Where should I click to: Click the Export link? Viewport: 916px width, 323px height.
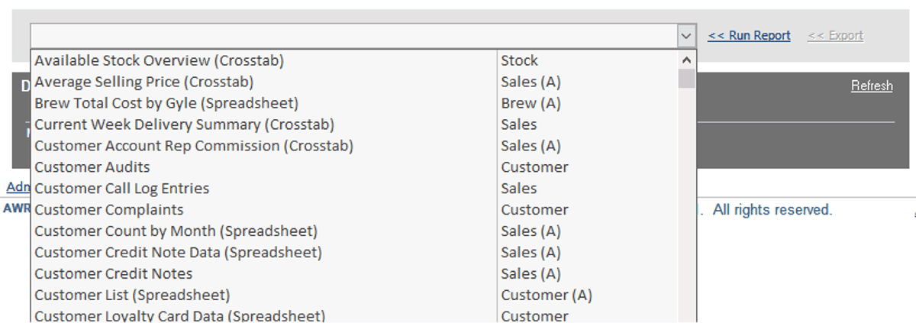pos(835,36)
